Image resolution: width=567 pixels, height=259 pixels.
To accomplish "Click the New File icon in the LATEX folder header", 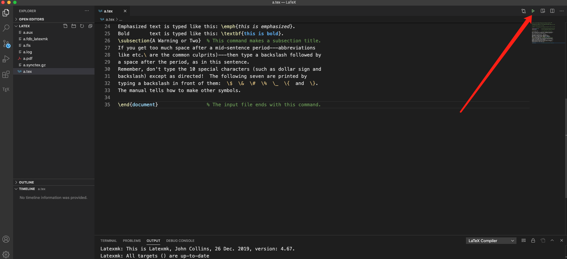I will click(x=65, y=26).
